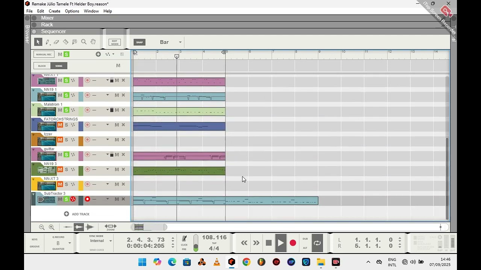The height and width of the screenshot is (270, 481).
Task: Stop playback
Action: 269,243
